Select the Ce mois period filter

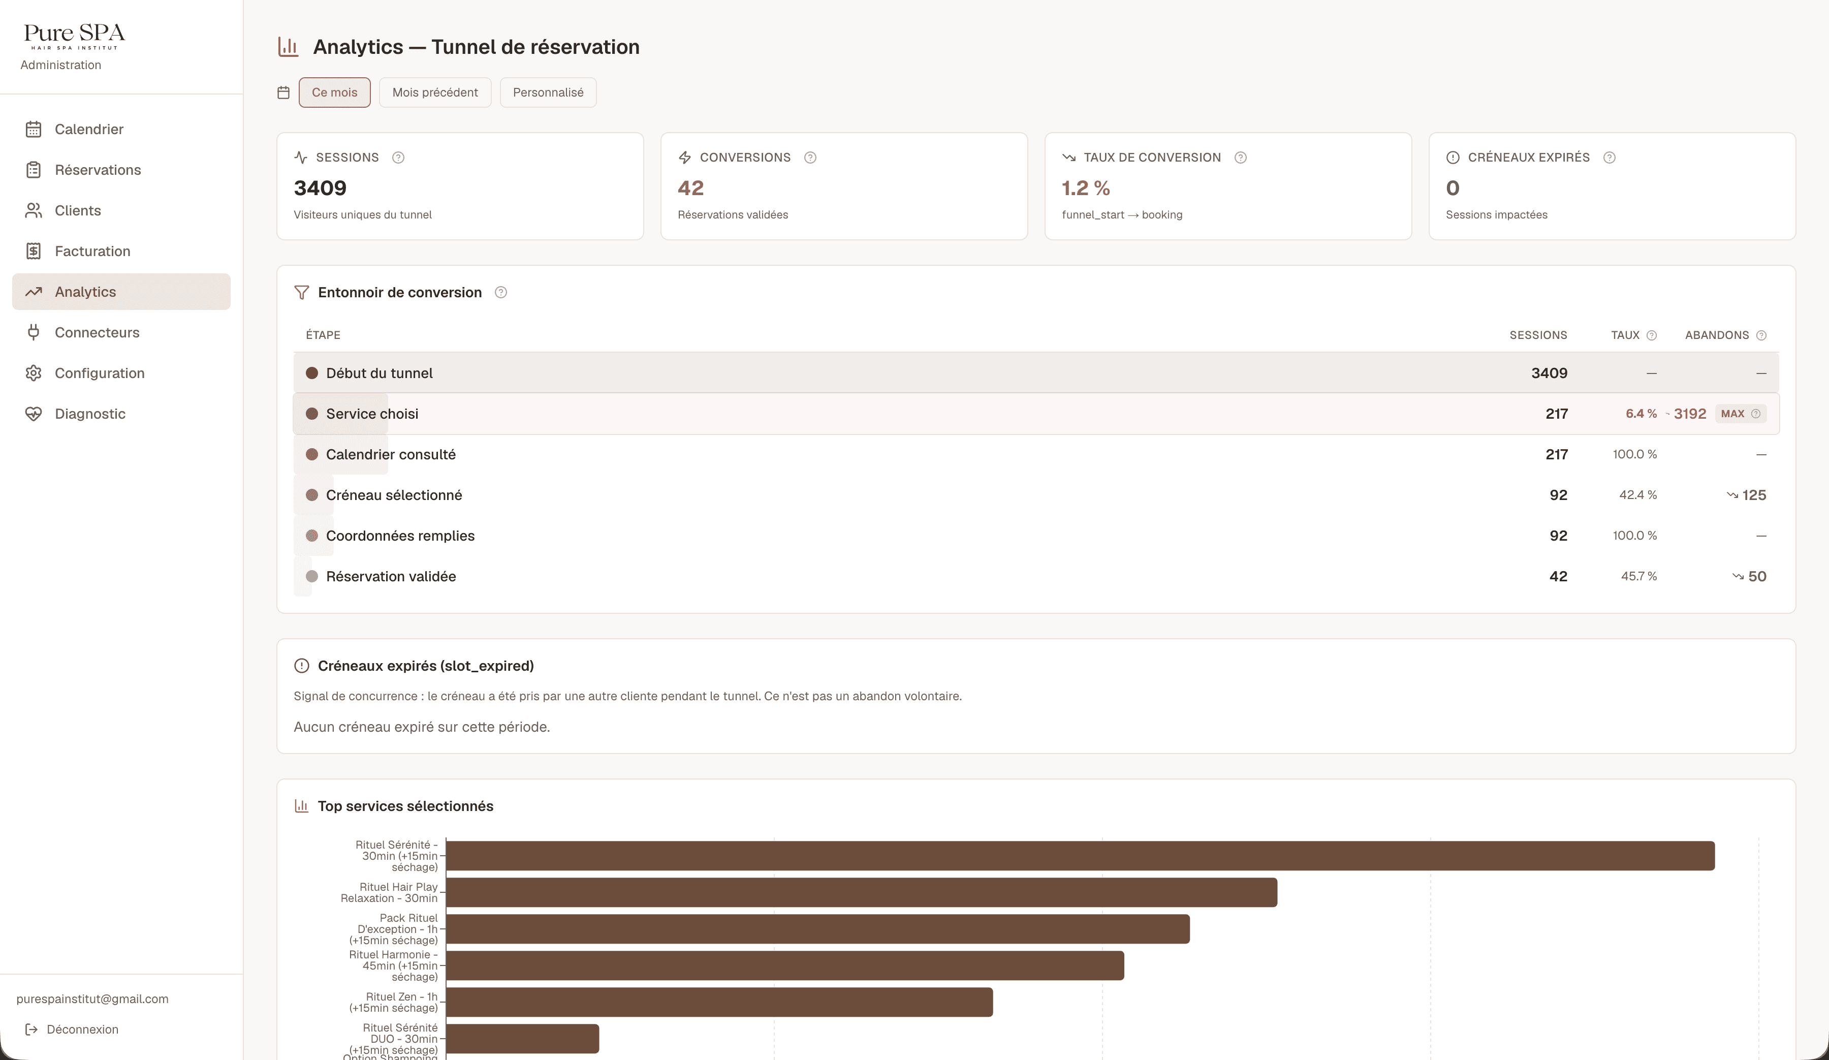[335, 92]
